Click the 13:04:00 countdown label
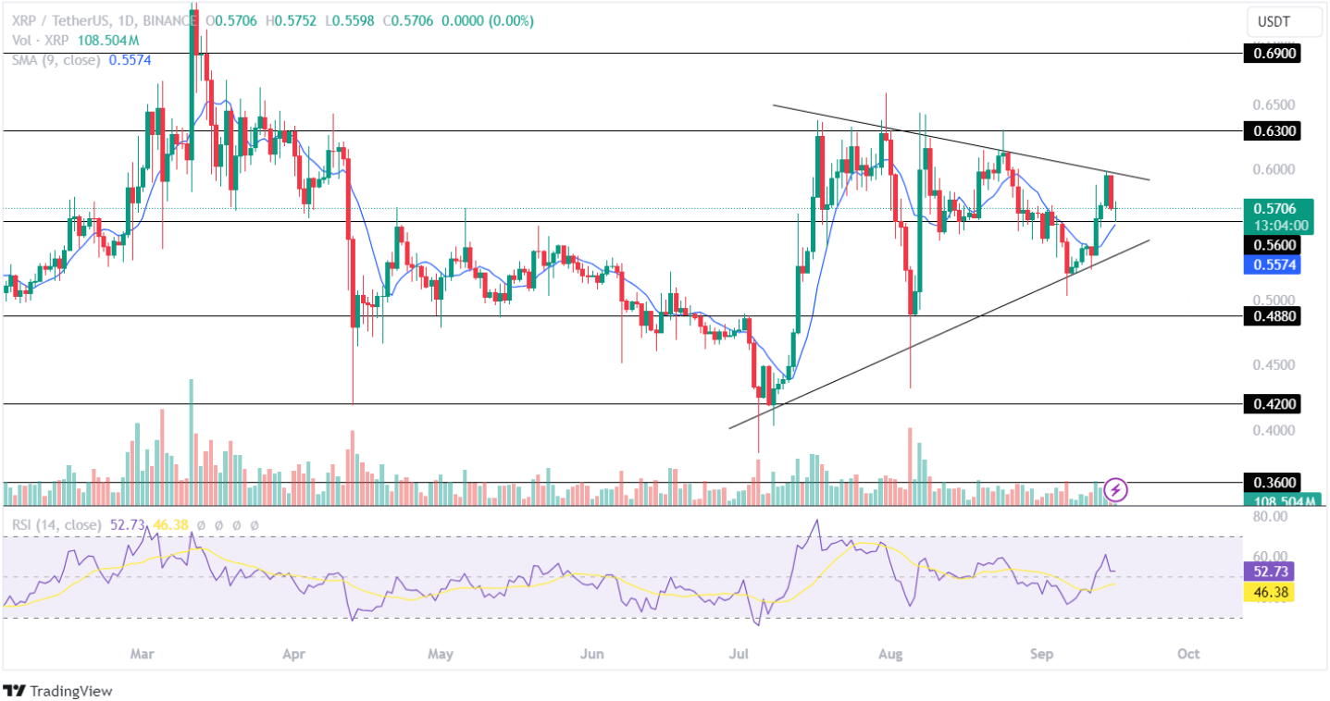This screenshot has height=701, width=1330. [1281, 226]
